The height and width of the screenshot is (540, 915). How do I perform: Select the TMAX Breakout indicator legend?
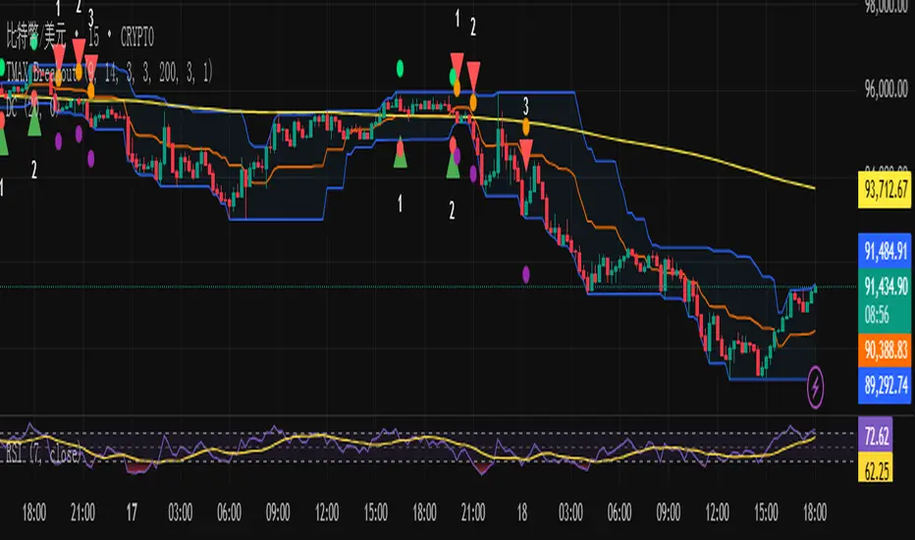tap(110, 73)
